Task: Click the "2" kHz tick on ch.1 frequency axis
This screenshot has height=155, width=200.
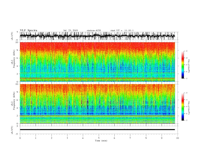Action: [x=17, y=74]
